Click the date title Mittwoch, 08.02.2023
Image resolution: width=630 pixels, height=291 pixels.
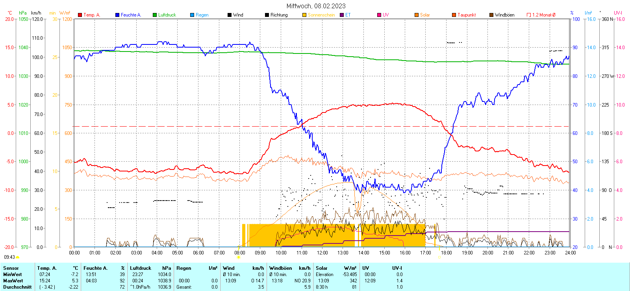tap(316, 6)
